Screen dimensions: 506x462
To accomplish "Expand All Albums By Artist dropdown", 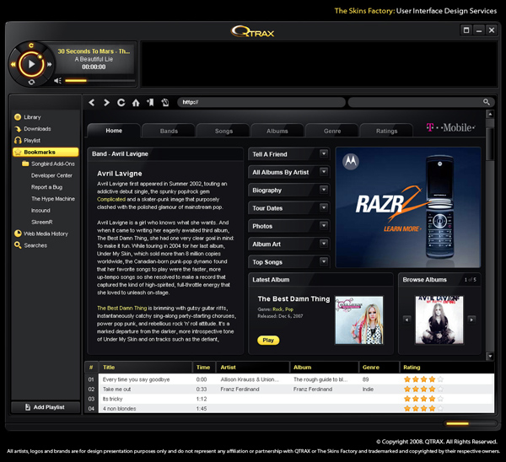I will coord(324,172).
